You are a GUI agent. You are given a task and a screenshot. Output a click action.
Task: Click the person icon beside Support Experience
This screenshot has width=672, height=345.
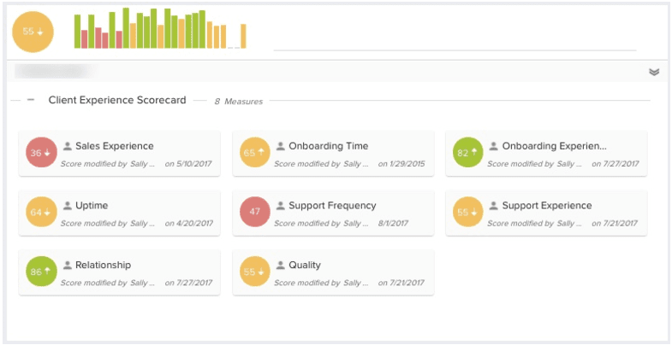494,206
